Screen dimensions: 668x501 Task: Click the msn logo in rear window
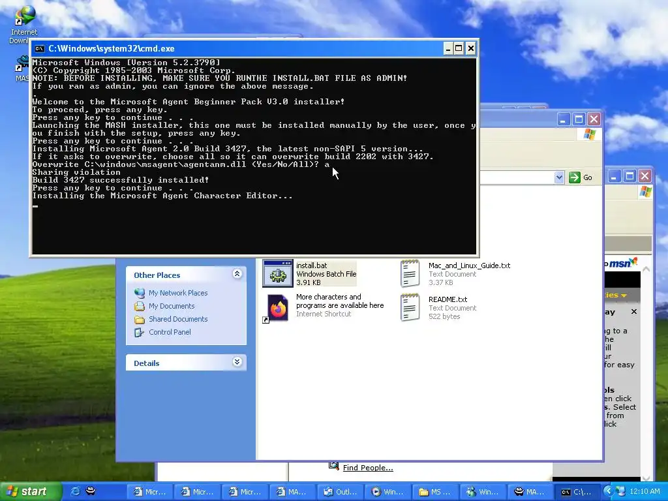click(622, 263)
